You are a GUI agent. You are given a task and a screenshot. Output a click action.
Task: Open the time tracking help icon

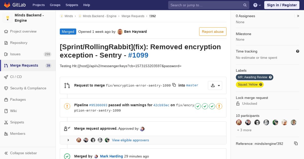click(298, 51)
